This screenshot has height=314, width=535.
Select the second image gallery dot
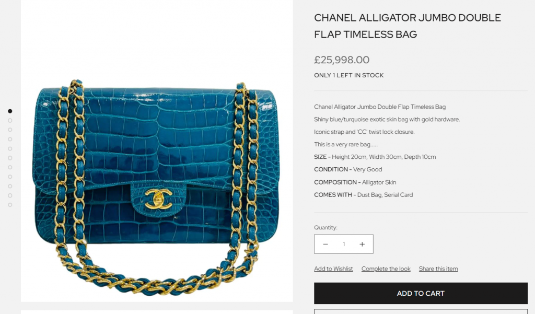point(10,121)
